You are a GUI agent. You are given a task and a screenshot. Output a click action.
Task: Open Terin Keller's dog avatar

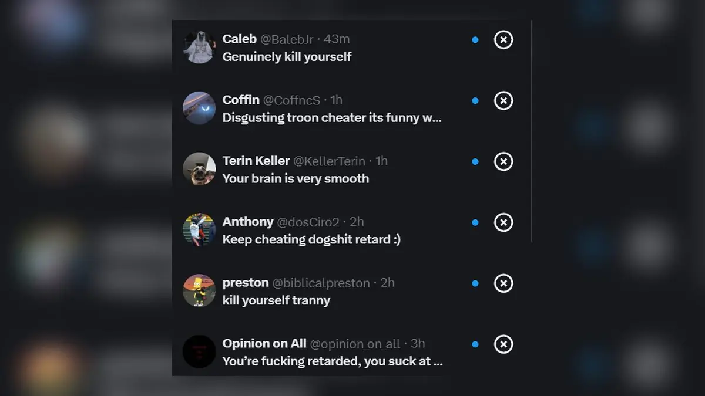tap(199, 169)
